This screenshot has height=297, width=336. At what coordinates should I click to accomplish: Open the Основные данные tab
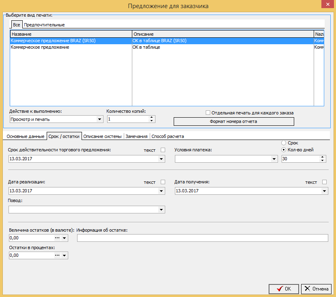tap(25, 136)
